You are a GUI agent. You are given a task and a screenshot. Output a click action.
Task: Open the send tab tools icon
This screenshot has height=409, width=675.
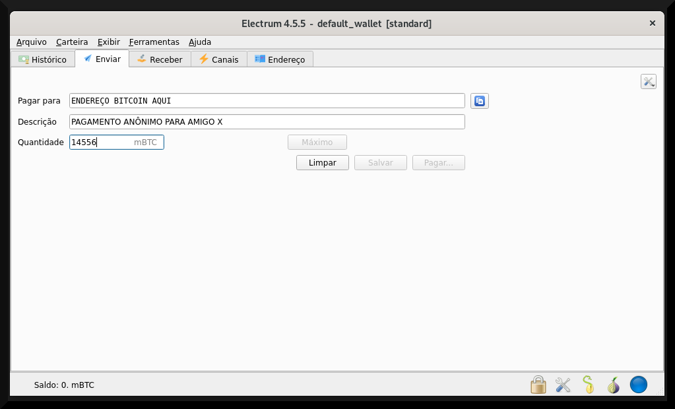(x=649, y=81)
